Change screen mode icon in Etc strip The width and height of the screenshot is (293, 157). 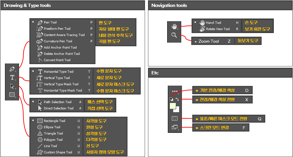tap(175, 127)
